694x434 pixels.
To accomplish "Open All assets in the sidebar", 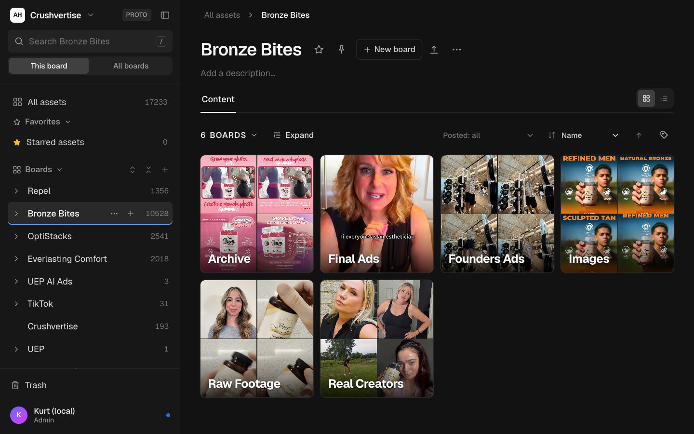I will 90,102.
